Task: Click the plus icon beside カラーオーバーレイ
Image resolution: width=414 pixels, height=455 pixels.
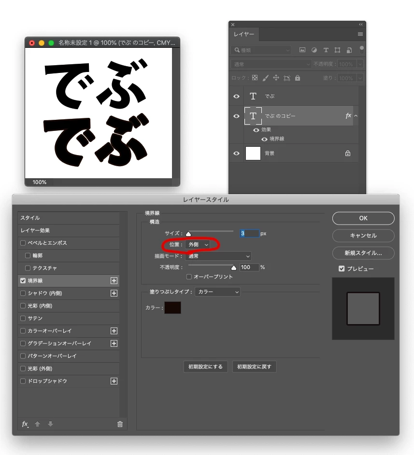Action: pyautogui.click(x=114, y=331)
